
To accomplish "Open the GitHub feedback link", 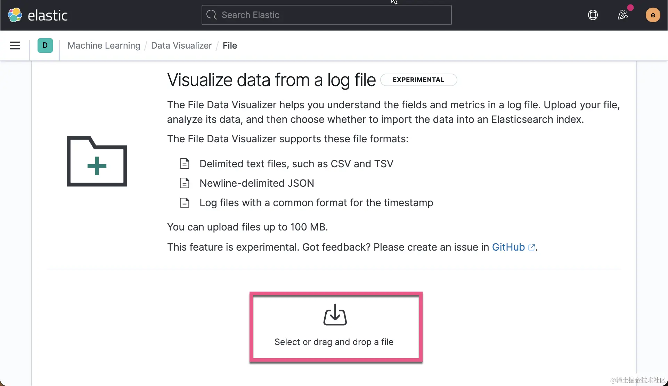I will (x=508, y=247).
